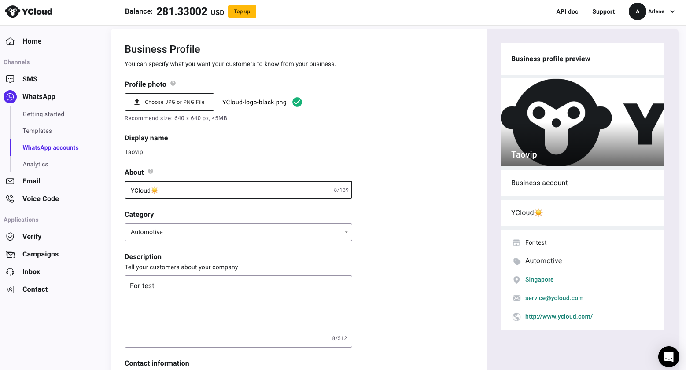Screen dimensions: 686x370
Task: Click the Profile photo help icon
Action: [173, 83]
